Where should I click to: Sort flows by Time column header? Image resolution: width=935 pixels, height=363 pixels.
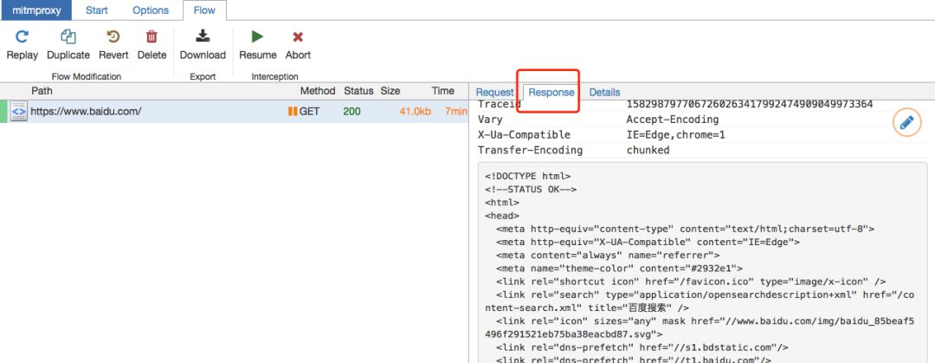(443, 91)
